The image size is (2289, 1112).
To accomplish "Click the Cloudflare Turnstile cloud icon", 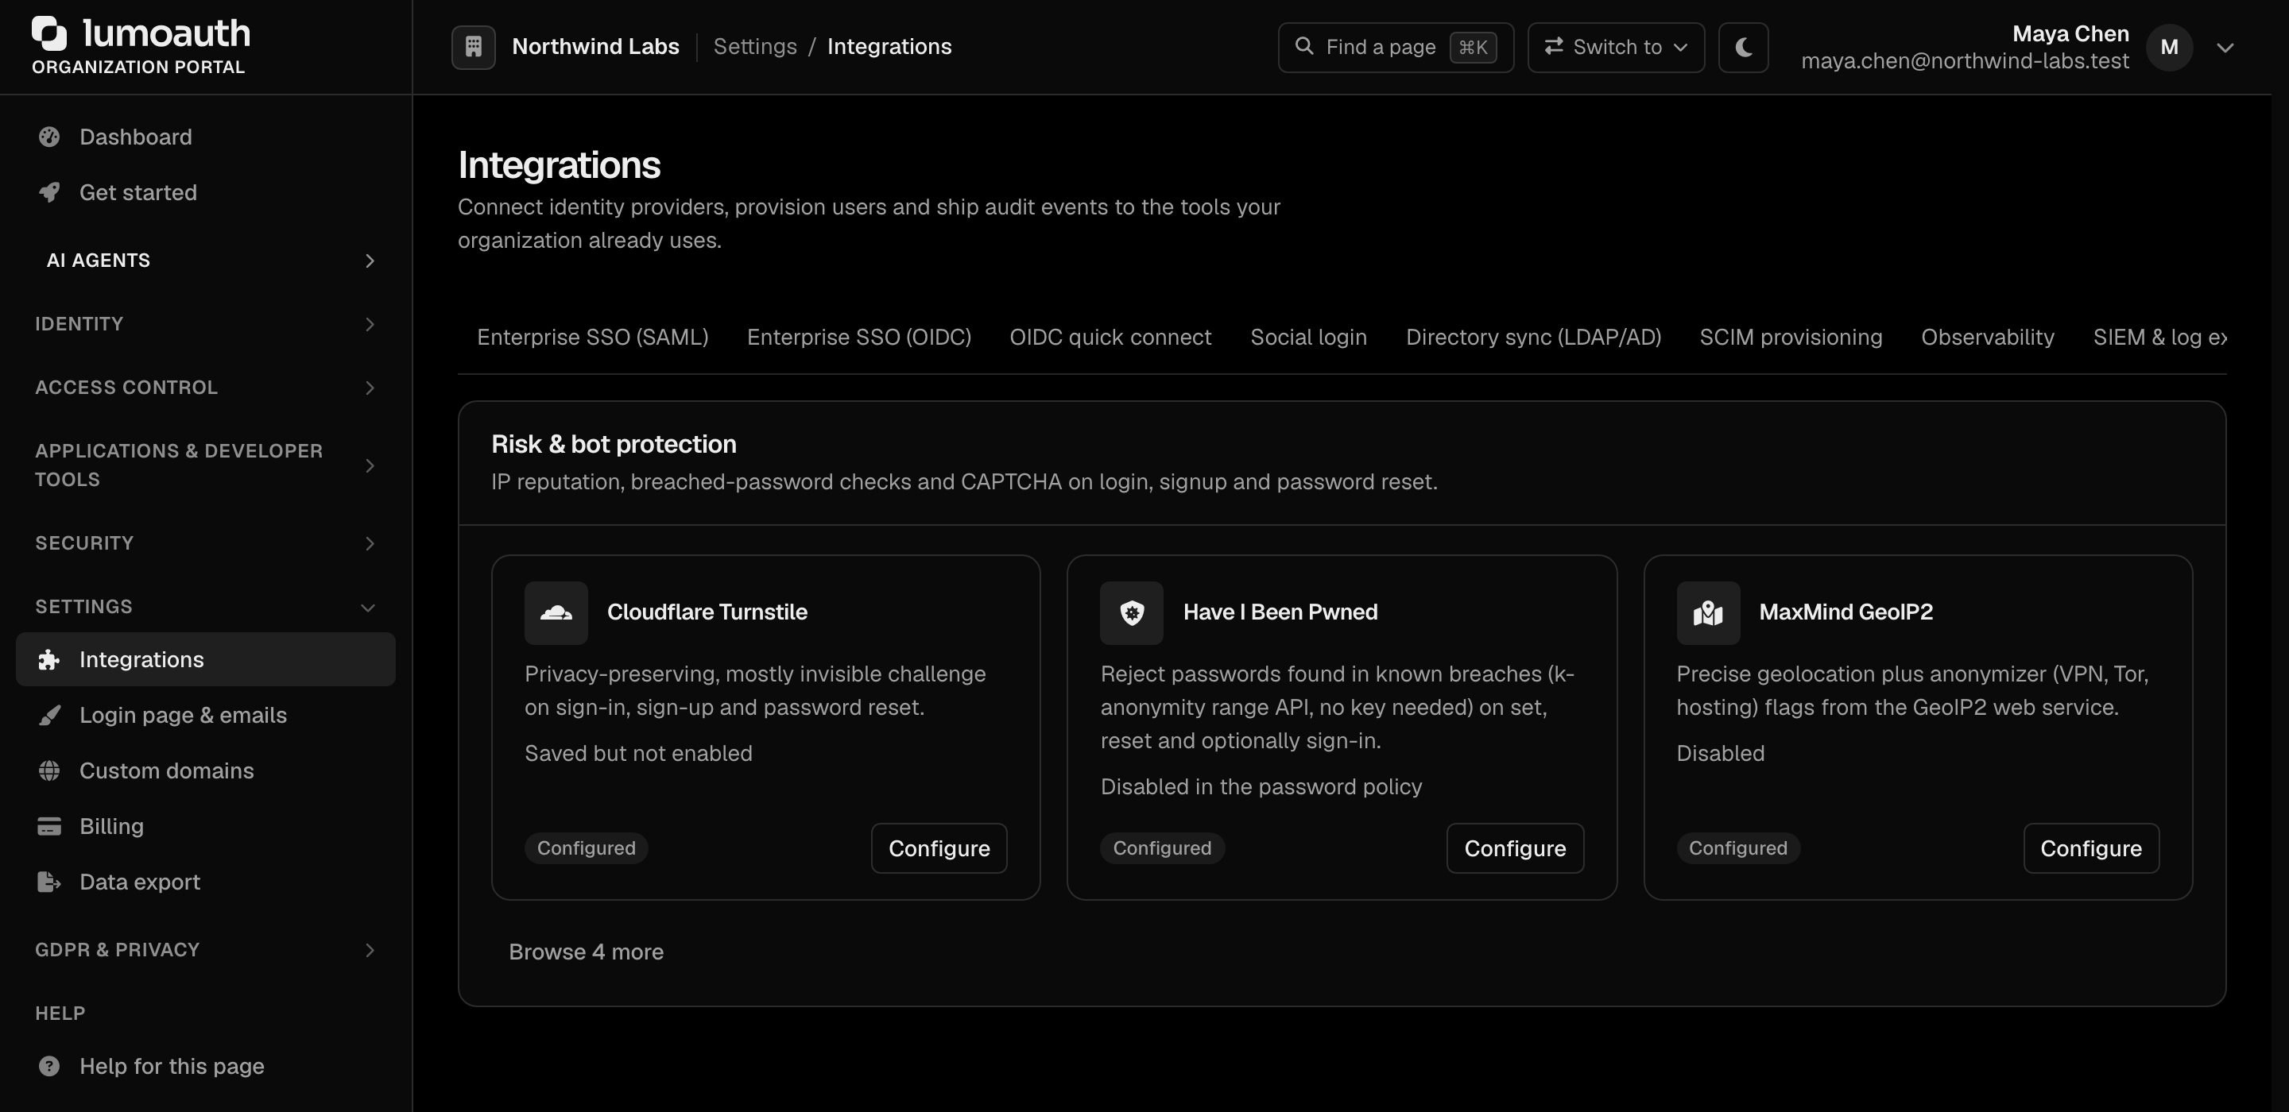I will pos(556,613).
